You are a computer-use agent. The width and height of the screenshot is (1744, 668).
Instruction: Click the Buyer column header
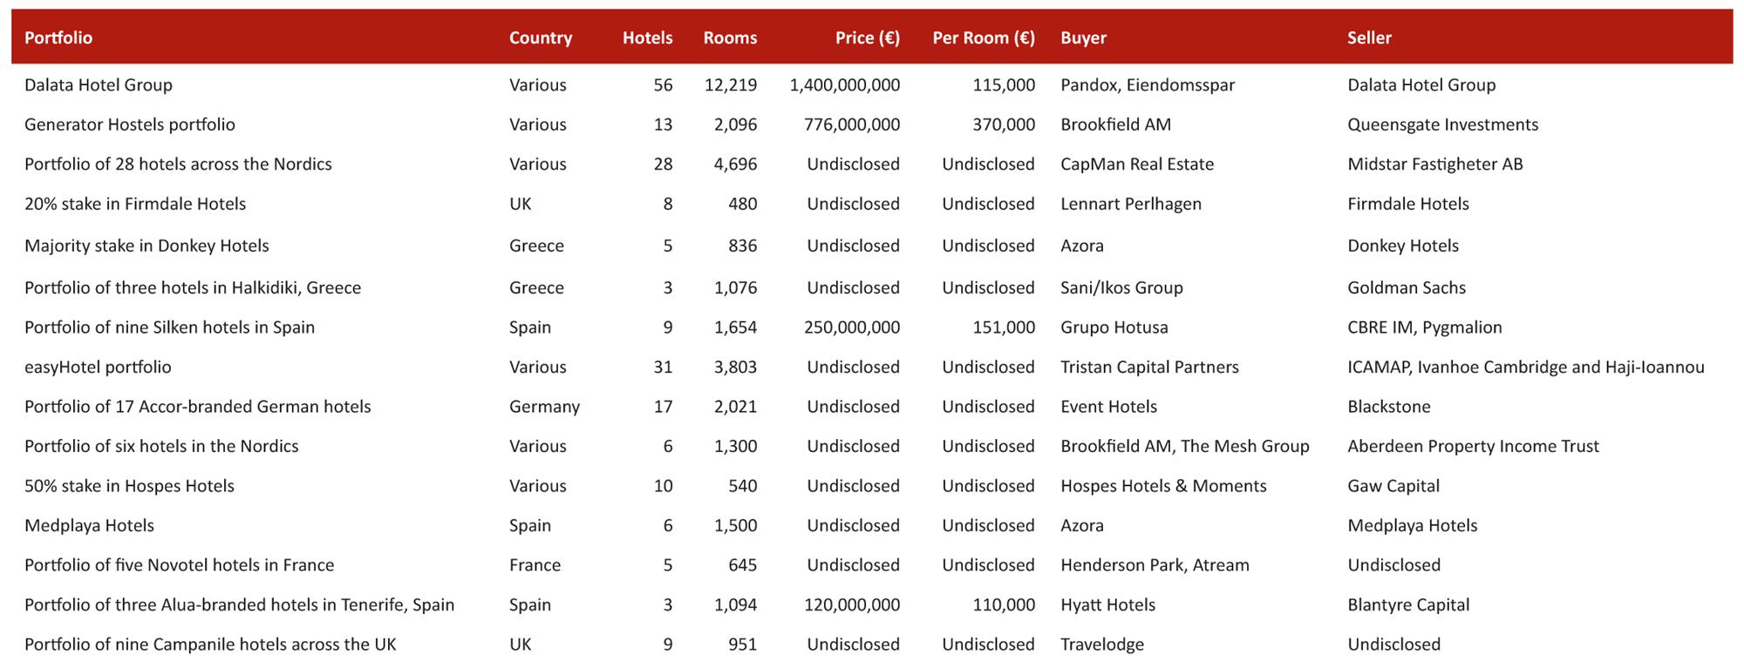pyautogui.click(x=1083, y=37)
